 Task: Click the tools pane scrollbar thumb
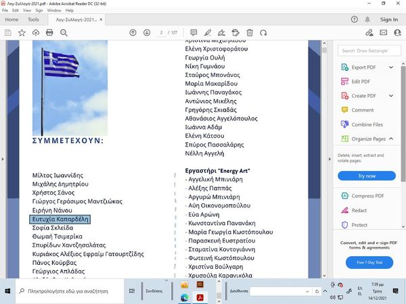coord(403,124)
